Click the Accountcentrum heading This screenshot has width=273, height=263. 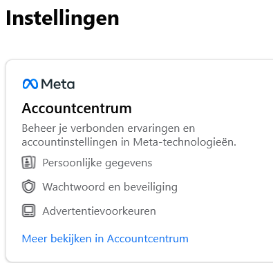(77, 108)
